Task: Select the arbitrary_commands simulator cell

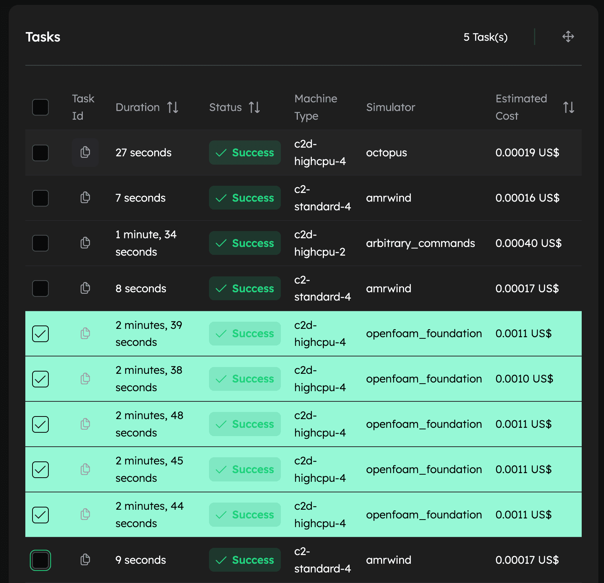Action: [420, 243]
